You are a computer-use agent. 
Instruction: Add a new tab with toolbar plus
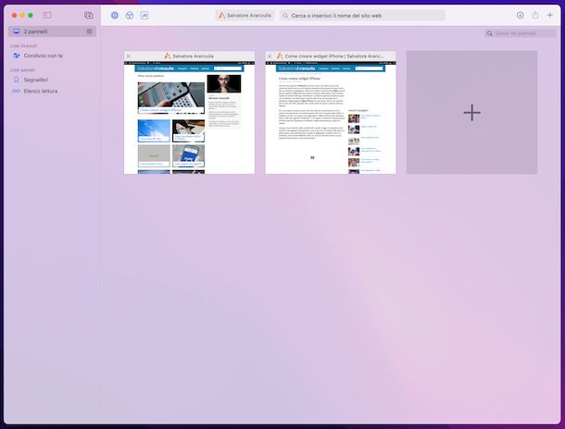pos(550,15)
